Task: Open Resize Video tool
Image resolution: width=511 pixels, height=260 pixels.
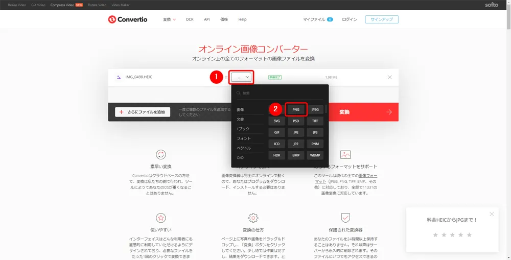Action: [x=17, y=5]
